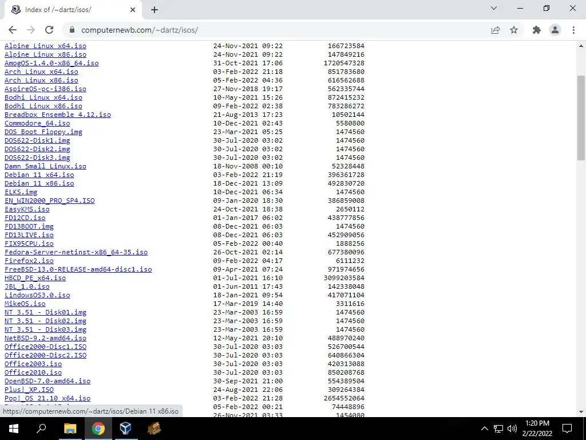Open the DOS622-Disk2.img link

click(x=37, y=149)
